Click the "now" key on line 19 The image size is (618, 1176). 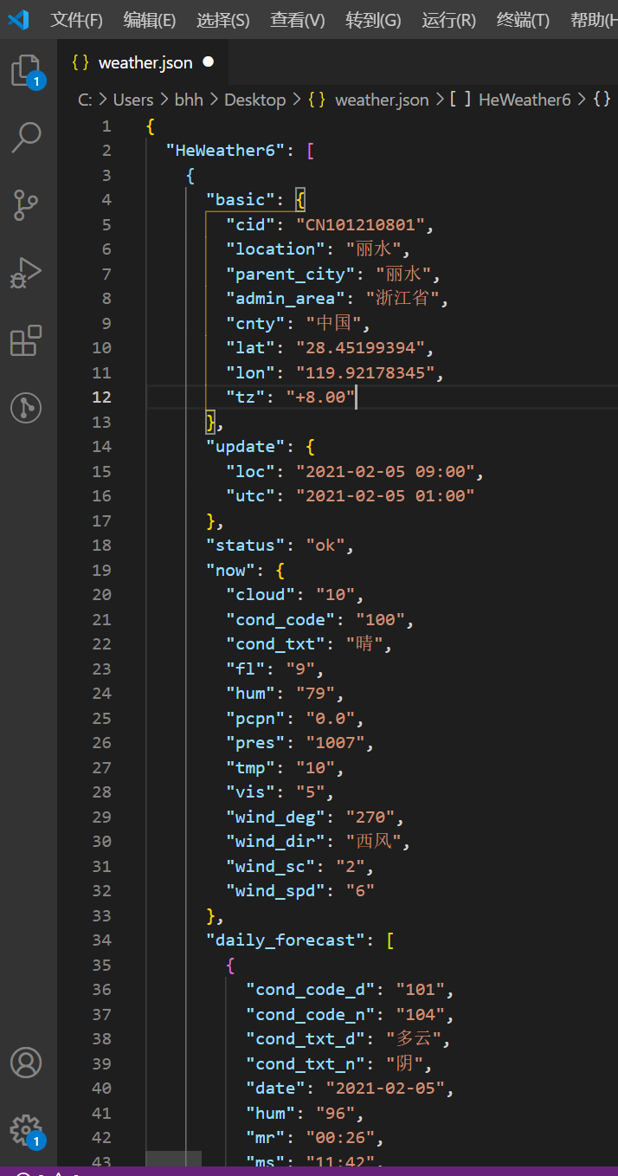tap(231, 570)
